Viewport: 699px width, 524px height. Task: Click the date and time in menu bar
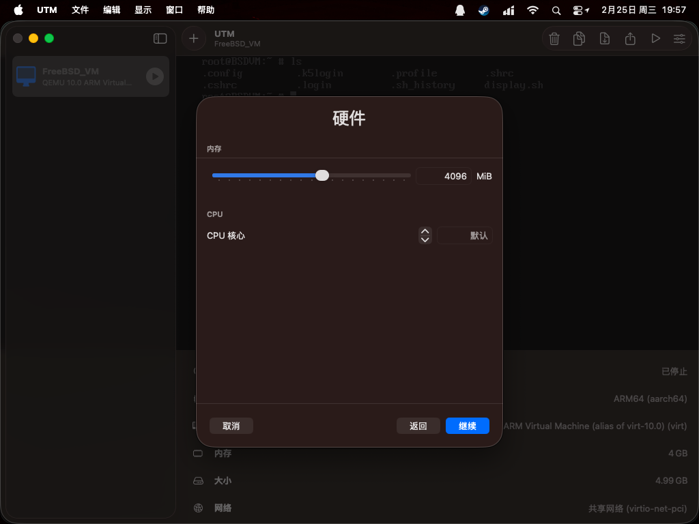click(643, 10)
